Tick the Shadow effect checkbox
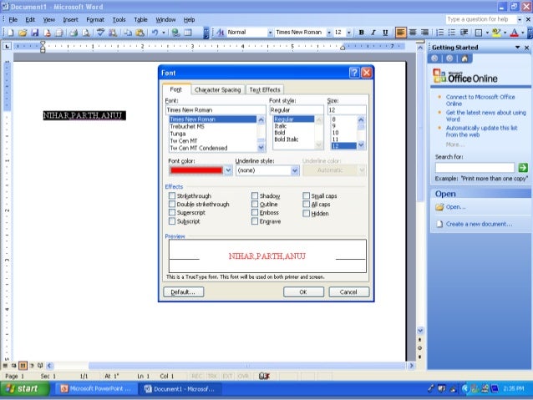 tap(255, 195)
